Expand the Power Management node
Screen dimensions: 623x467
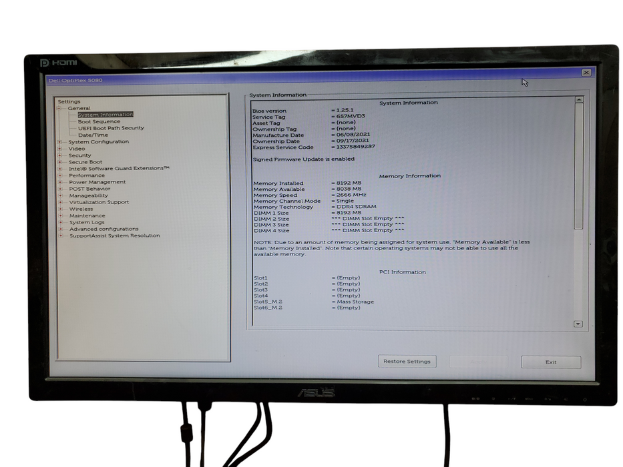click(60, 182)
